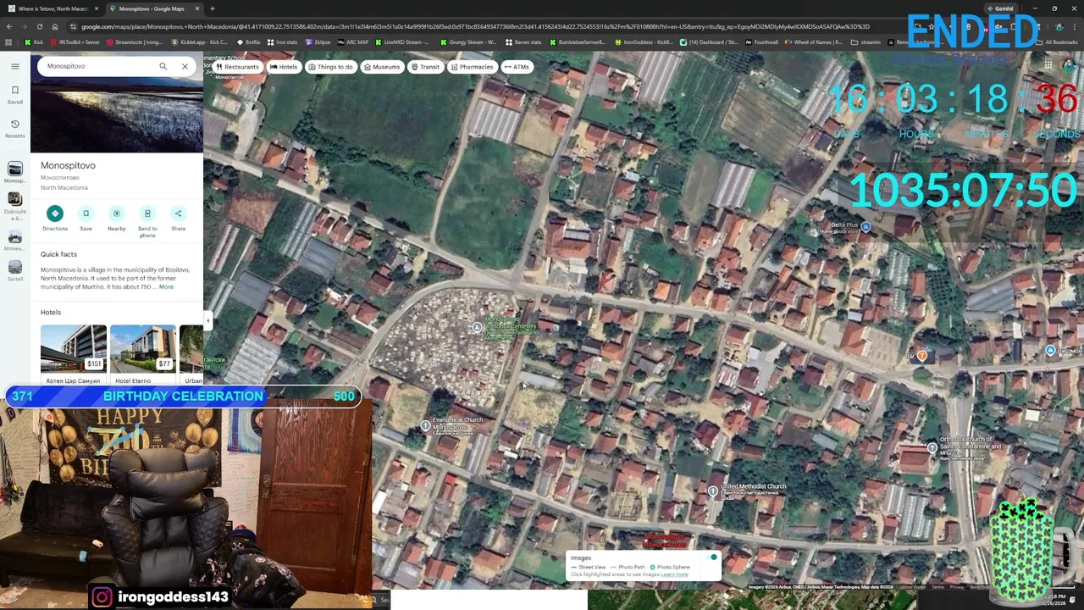Select the Monospitovo - Google Maps tab
The width and height of the screenshot is (1084, 610).
pos(151,8)
